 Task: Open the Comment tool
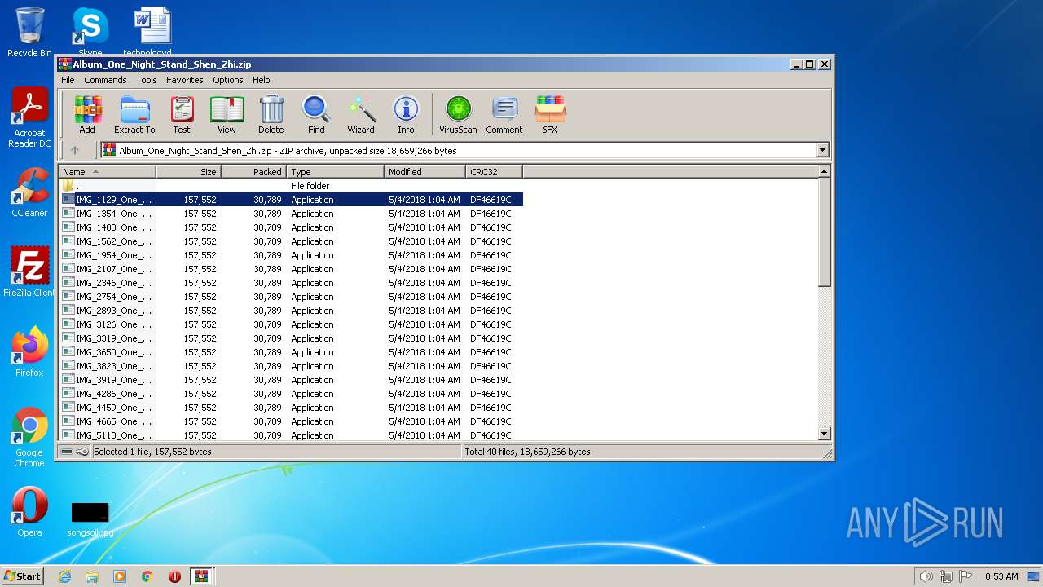[504, 114]
